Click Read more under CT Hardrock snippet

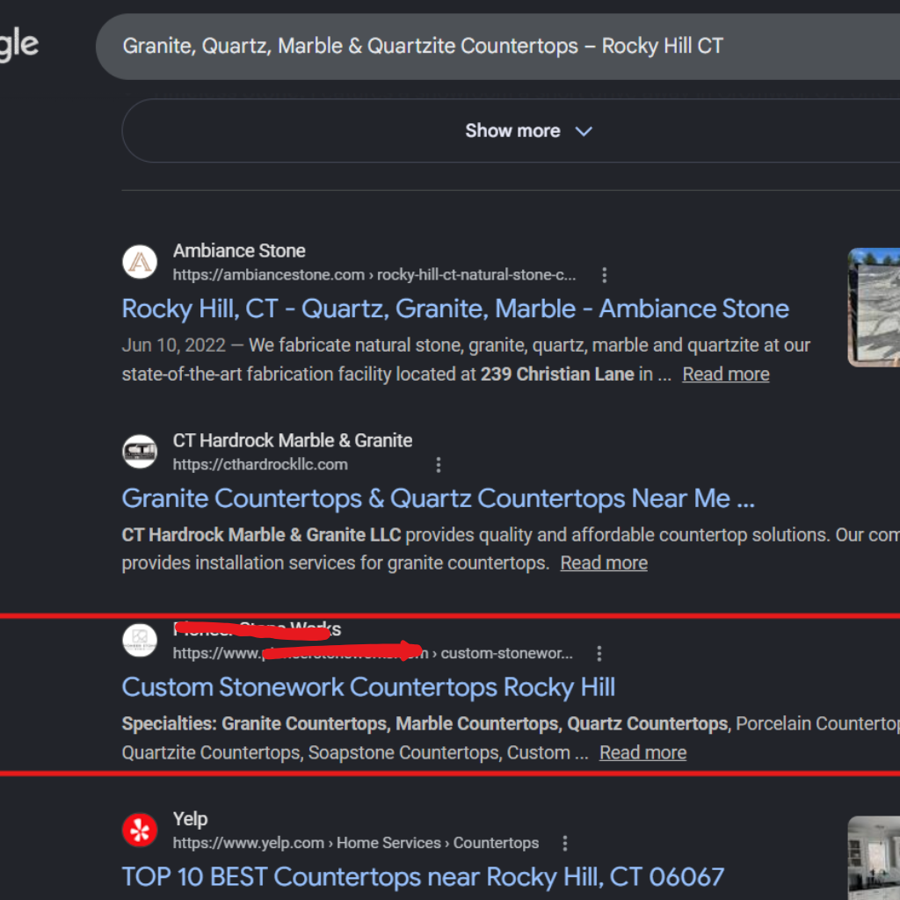click(x=604, y=563)
